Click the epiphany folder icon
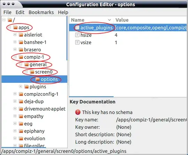This screenshot has width=188, height=155. point(21,131)
